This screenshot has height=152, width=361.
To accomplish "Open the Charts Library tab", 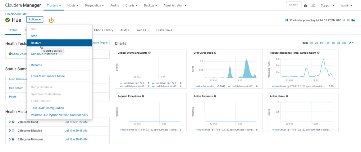I will point(103,30).
